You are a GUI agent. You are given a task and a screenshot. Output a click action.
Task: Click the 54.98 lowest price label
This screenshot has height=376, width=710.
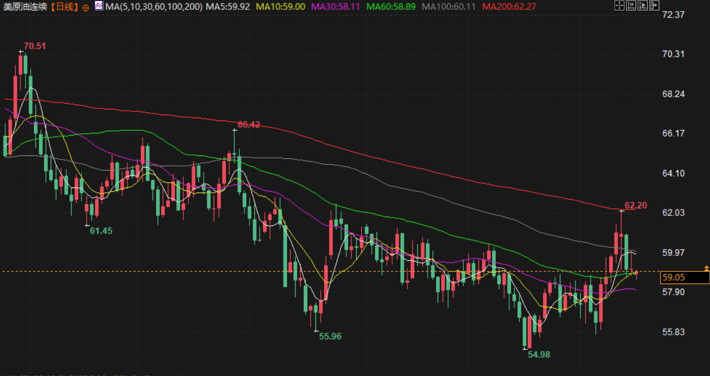pos(539,354)
